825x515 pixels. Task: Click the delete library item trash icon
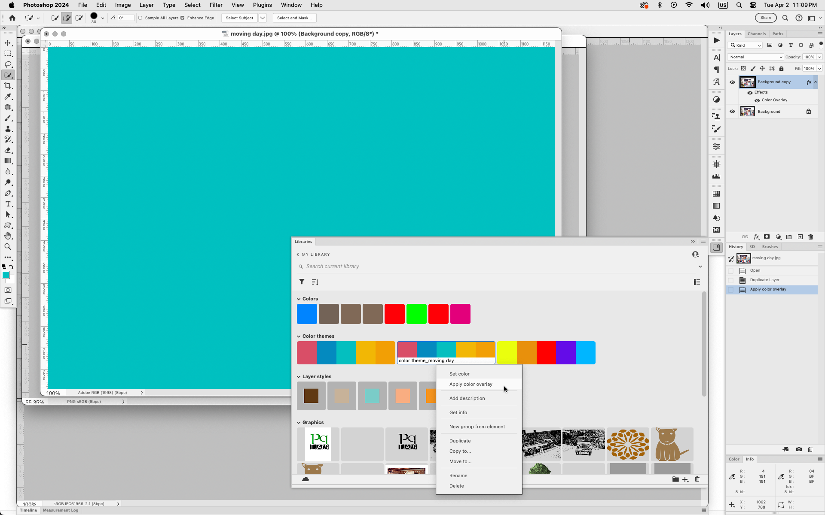[697, 479]
